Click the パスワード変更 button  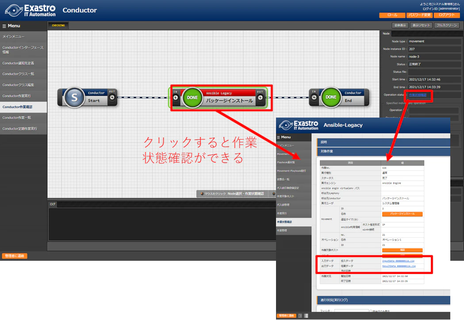pos(420,15)
